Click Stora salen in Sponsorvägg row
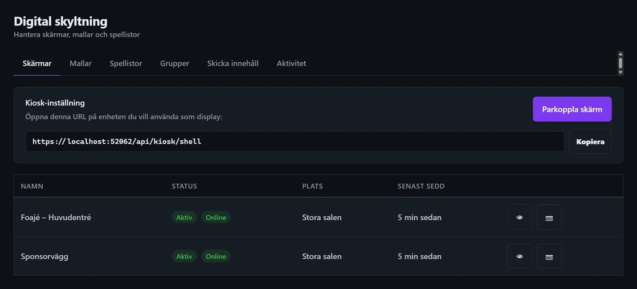 point(322,256)
